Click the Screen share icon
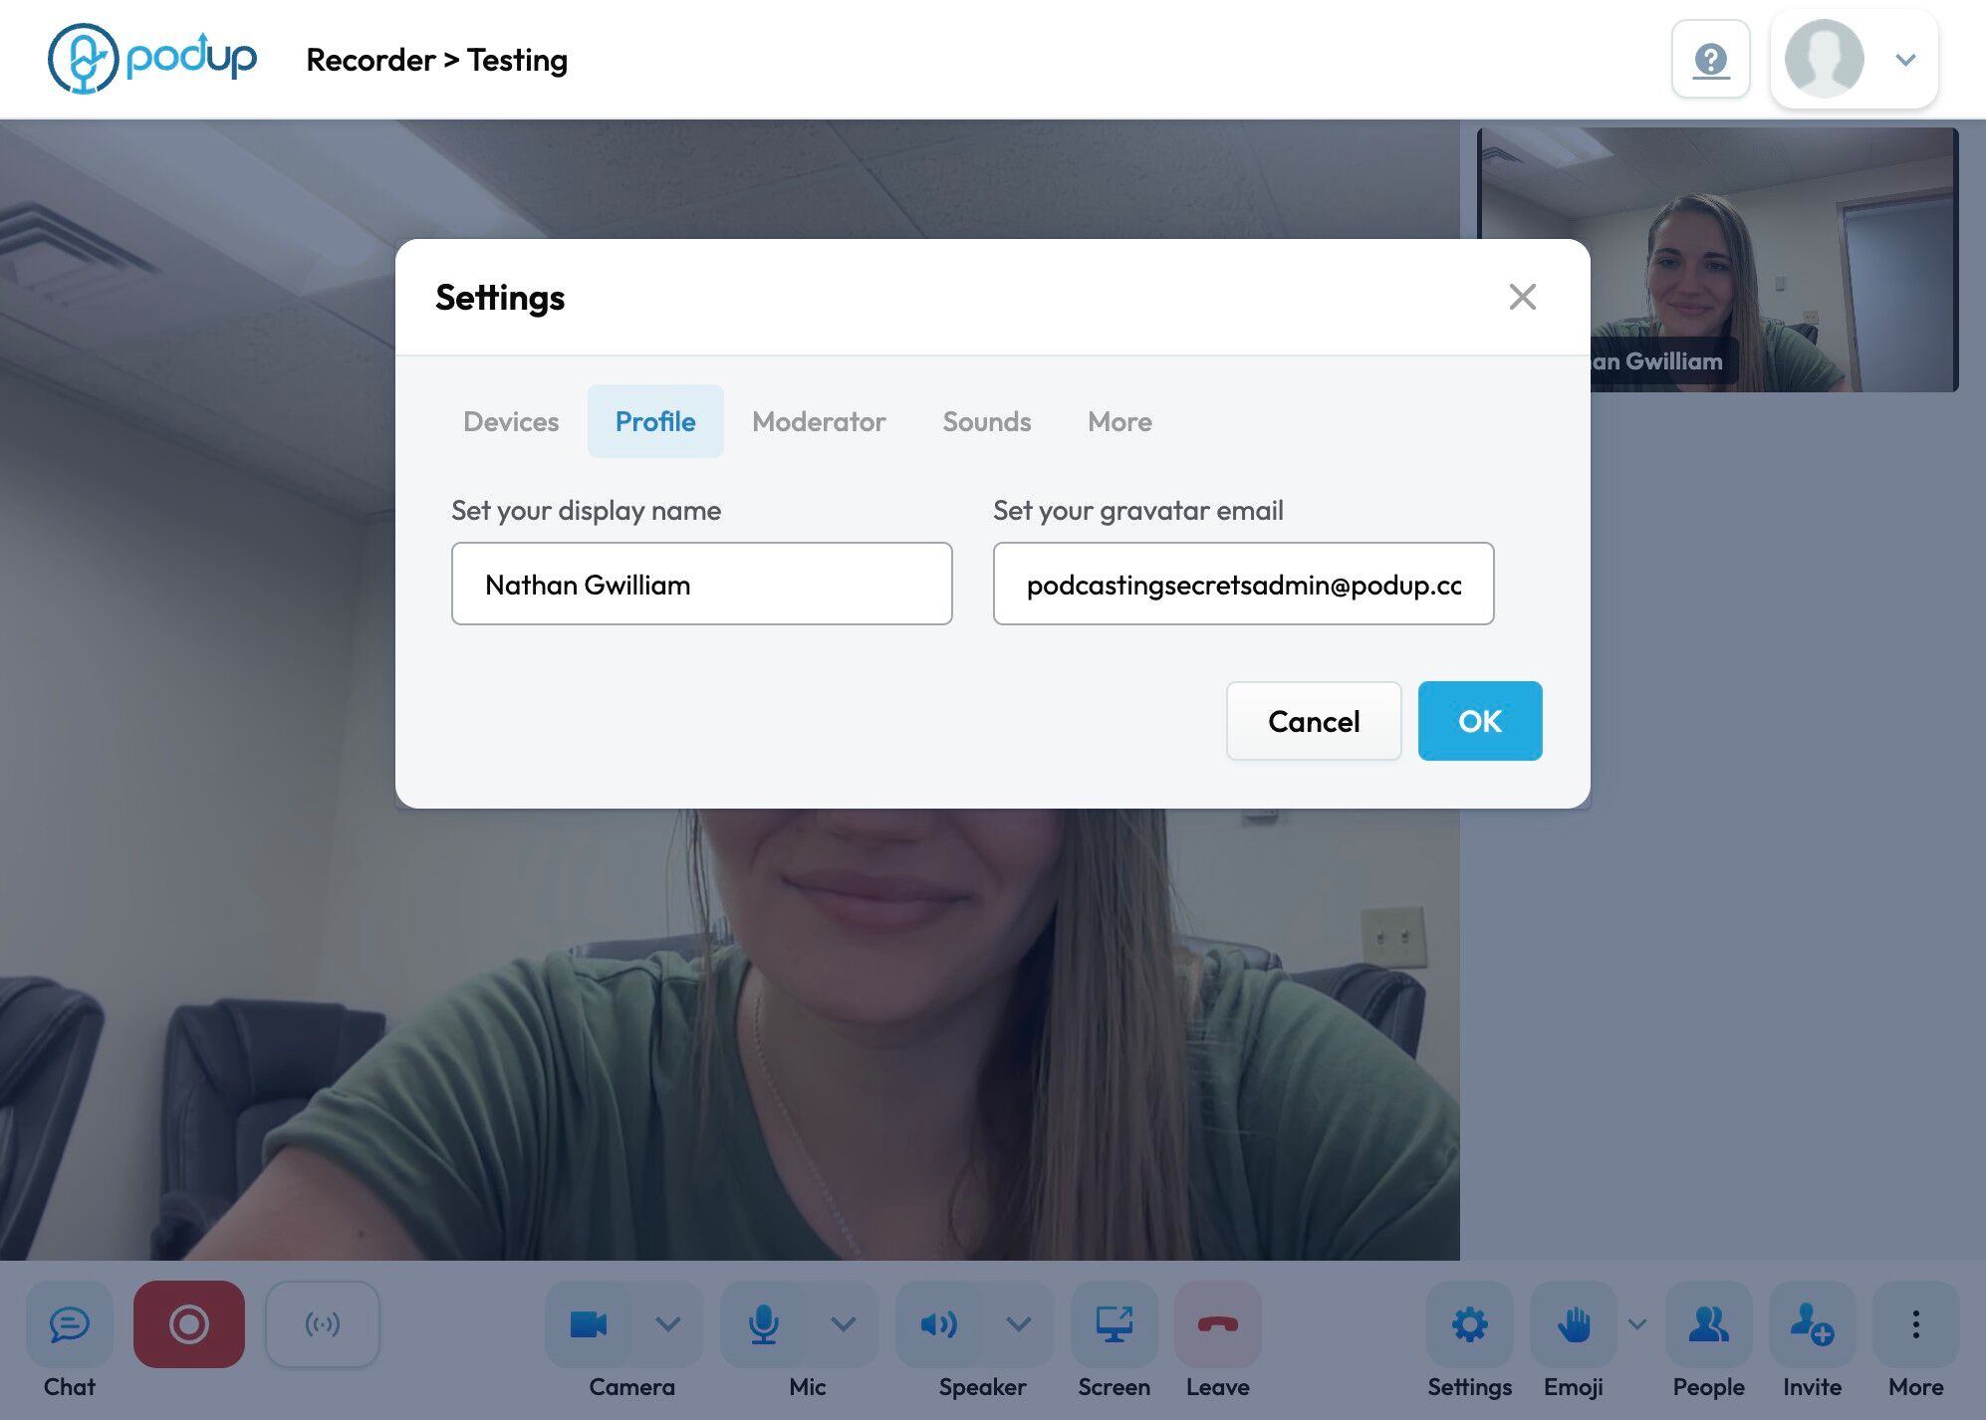Viewport: 1986px width, 1420px height. click(1114, 1323)
